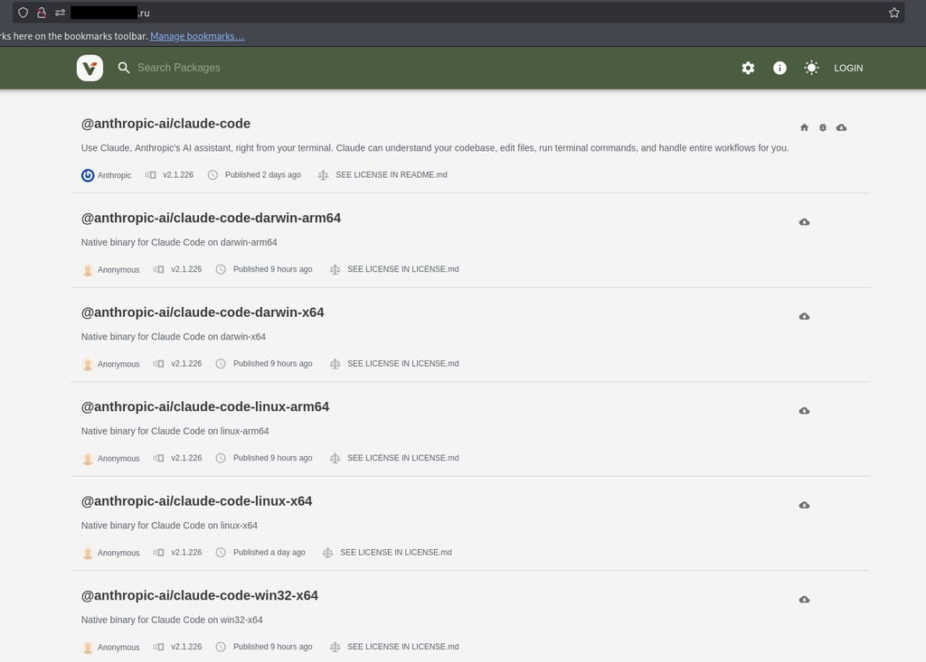Open @anthropic-ai/claude-code-darwin-arm64 package
Image resolution: width=926 pixels, height=662 pixels.
pos(211,218)
